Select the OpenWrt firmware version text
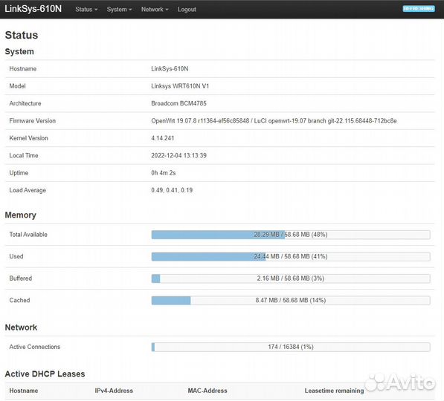The image size is (444, 401). 274,121
